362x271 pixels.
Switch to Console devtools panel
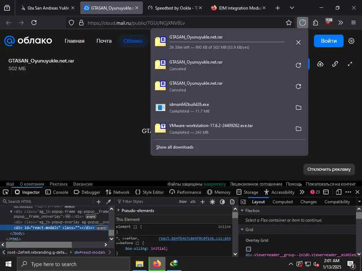57,192
